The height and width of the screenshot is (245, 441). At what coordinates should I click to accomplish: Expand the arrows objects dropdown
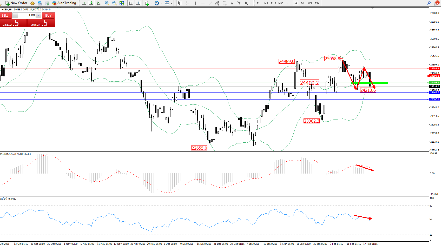pyautogui.click(x=251, y=3)
